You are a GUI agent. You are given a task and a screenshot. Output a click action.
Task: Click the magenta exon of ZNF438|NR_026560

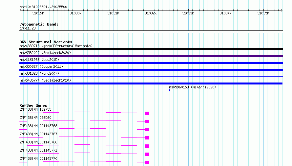[147, 121]
